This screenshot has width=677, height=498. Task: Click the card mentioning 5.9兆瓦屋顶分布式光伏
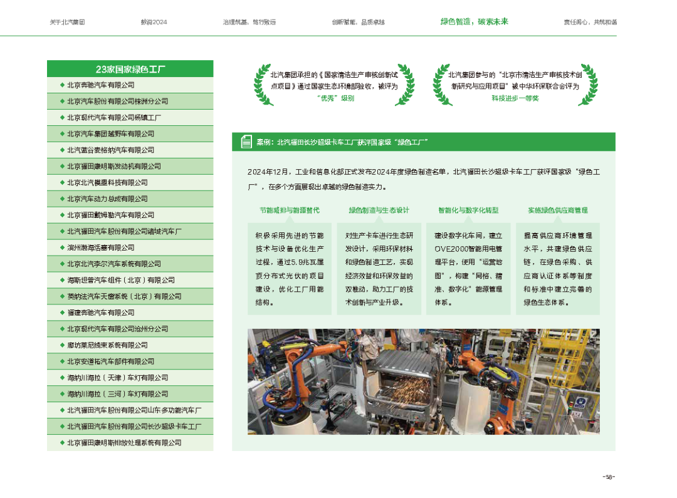[289, 269]
